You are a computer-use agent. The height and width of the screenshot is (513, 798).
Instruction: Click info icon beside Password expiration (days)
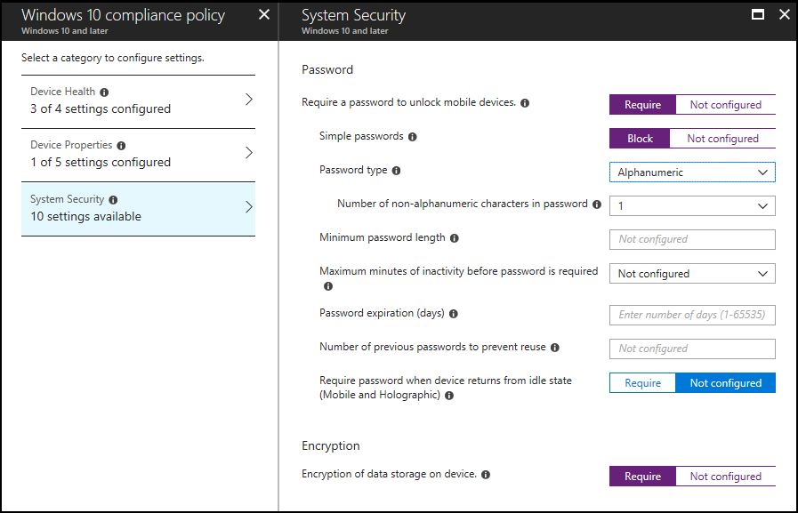(x=453, y=314)
